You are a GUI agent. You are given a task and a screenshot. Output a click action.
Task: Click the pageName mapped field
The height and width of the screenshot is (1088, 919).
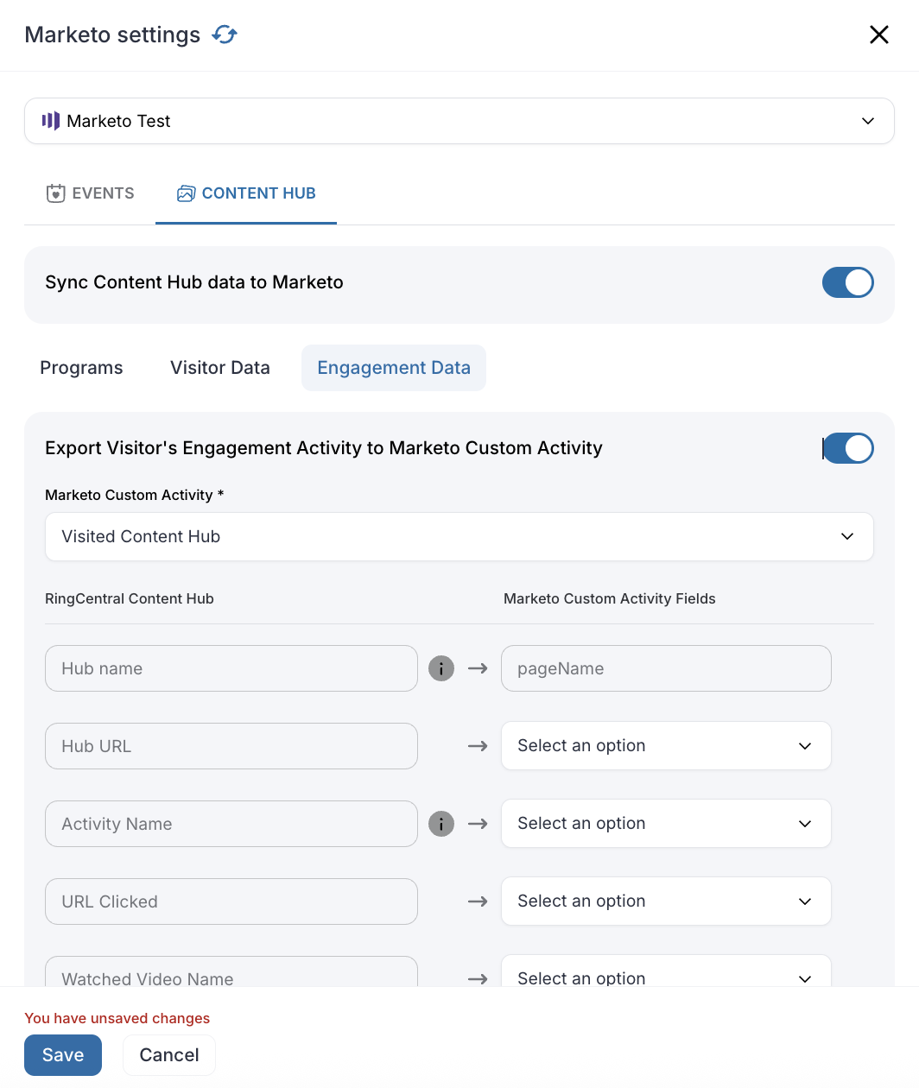click(x=666, y=668)
